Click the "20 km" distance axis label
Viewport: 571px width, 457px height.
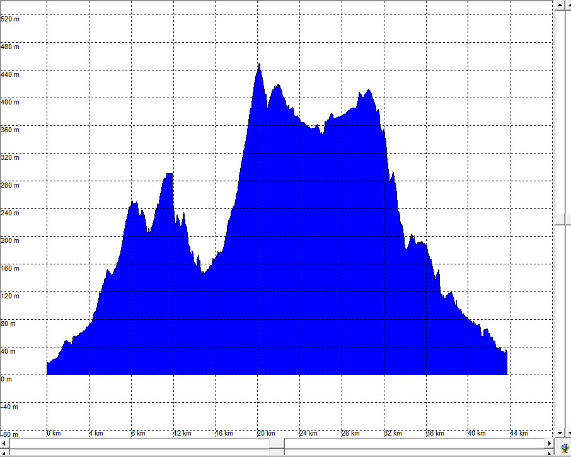pyautogui.click(x=267, y=433)
